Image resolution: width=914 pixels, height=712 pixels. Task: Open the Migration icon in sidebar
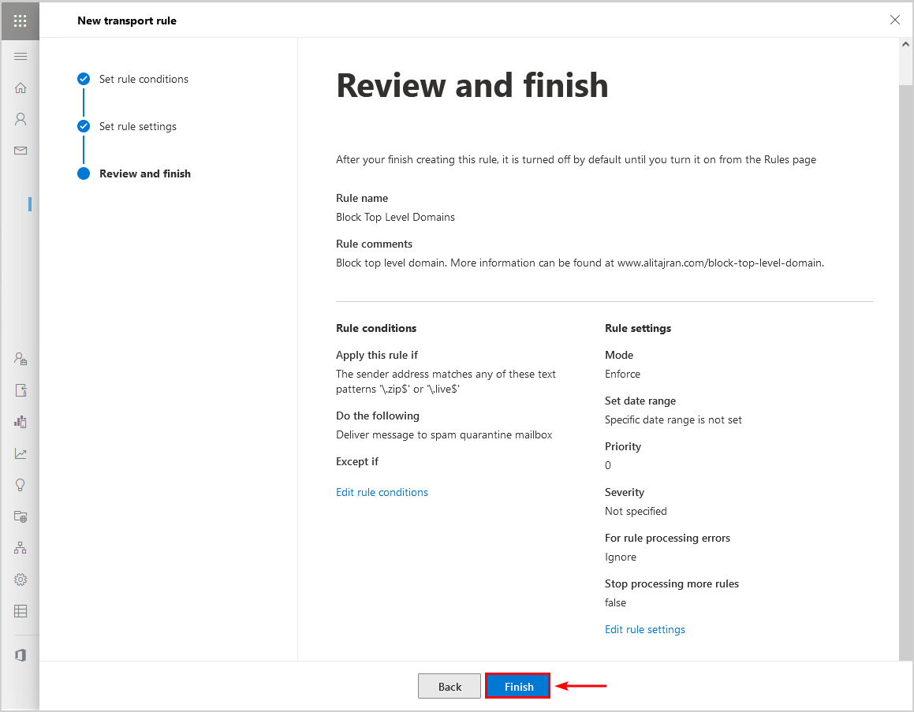pyautogui.click(x=21, y=390)
